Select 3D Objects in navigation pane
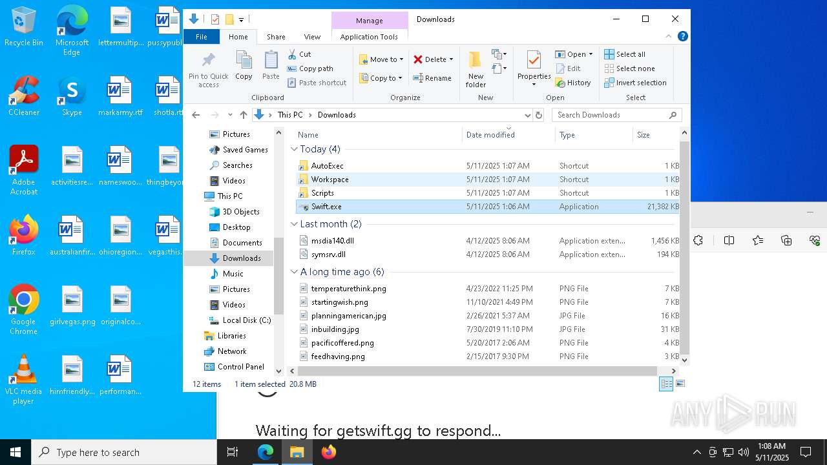Screen dimensions: 827x465 234,212
